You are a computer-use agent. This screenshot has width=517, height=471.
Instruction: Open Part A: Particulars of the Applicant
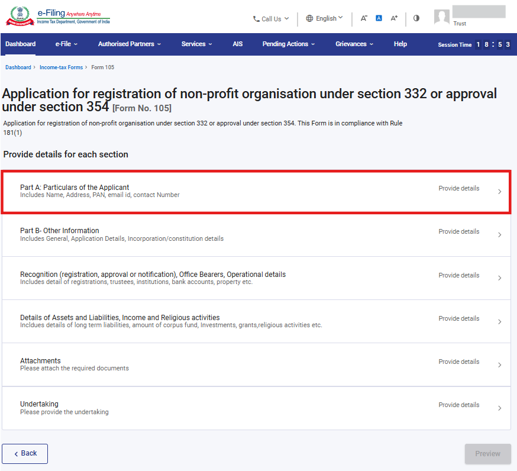(x=256, y=191)
